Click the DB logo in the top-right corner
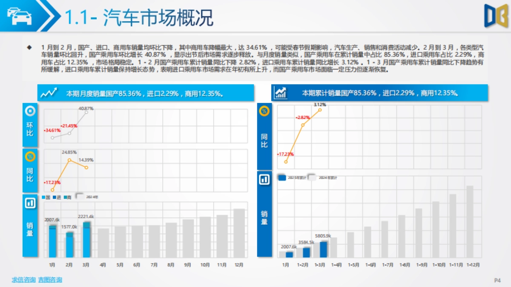Screen dimensions: 511x287 [495, 16]
